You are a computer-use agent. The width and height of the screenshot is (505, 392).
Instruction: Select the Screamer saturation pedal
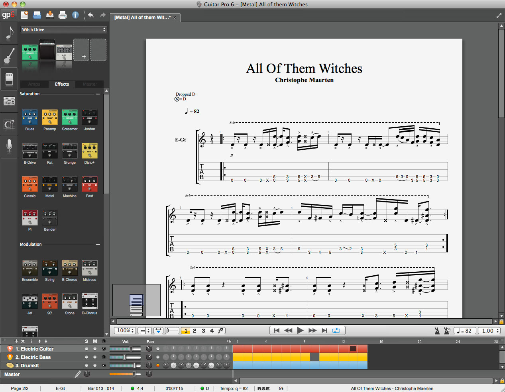point(69,118)
